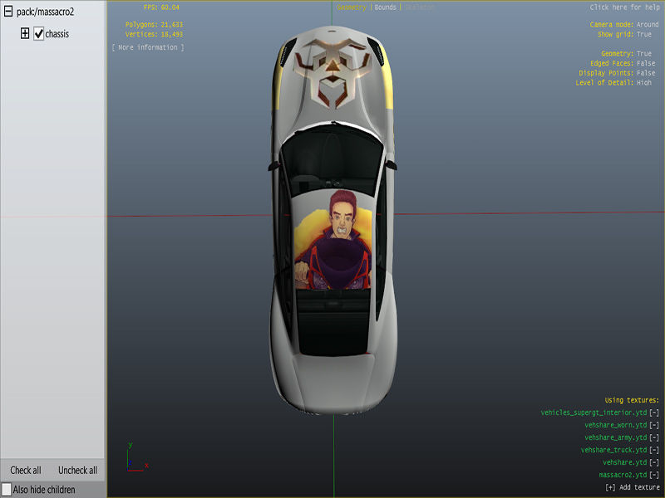Click the XYZ axis orientation gizmo
Image resolution: width=665 pixels, height=498 pixels.
pyautogui.click(x=137, y=457)
